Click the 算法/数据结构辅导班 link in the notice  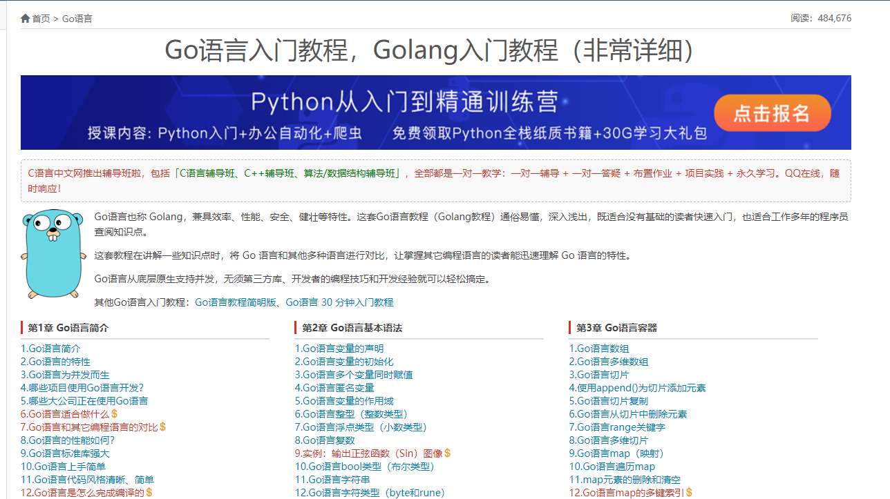click(351, 174)
